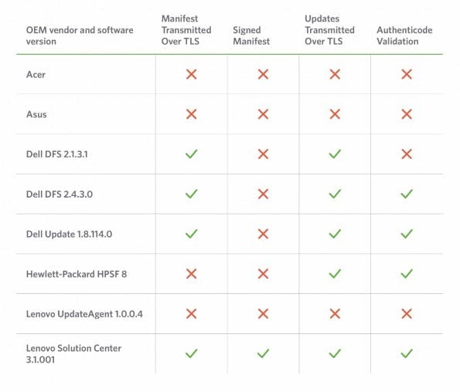The height and width of the screenshot is (392, 460).
Task: Click Asus's red X under Signed Manifest
Action: point(263,114)
